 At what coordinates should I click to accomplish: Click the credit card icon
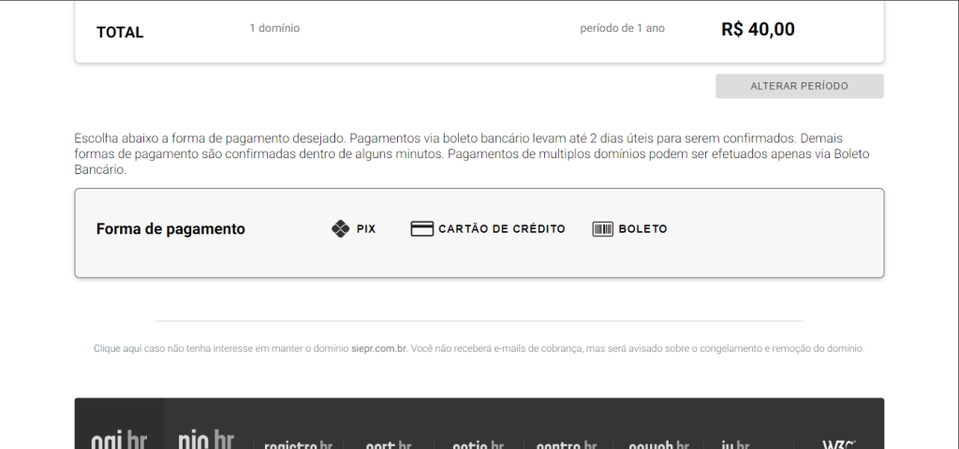(x=421, y=228)
